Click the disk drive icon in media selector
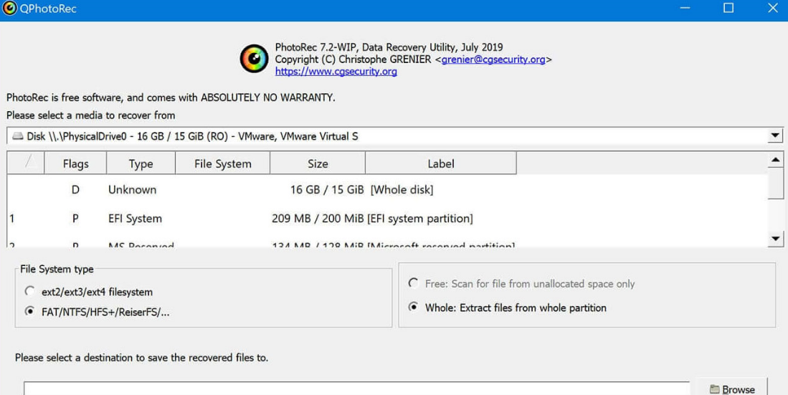 tap(17, 136)
